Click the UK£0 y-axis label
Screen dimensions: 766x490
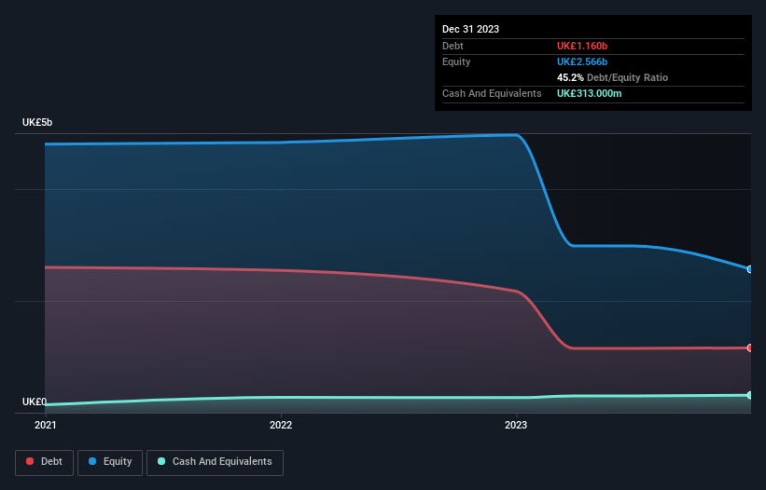(x=35, y=402)
